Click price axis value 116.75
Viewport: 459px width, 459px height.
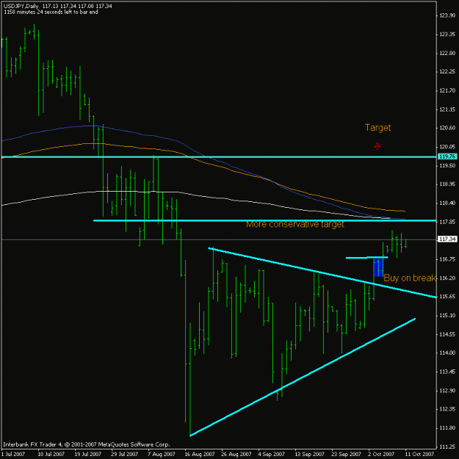tap(447, 259)
